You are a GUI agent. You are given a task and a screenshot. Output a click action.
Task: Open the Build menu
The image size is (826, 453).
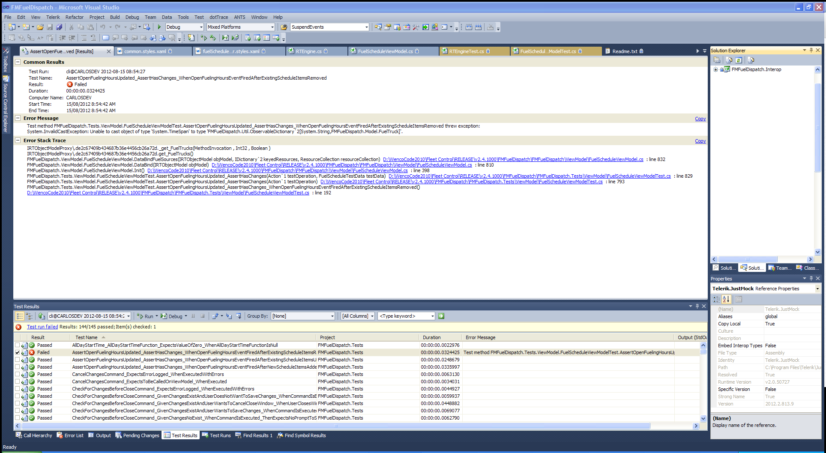[114, 17]
